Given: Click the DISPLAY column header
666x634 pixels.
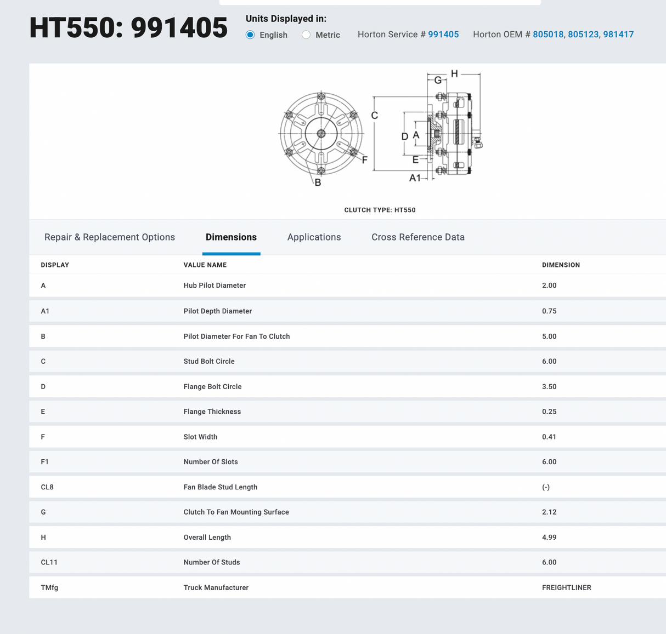Looking at the screenshot, I should 55,265.
